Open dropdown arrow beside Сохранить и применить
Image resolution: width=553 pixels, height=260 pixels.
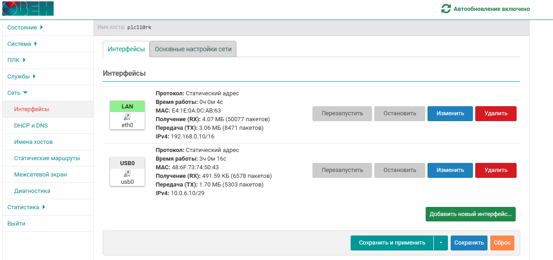pyautogui.click(x=441, y=243)
